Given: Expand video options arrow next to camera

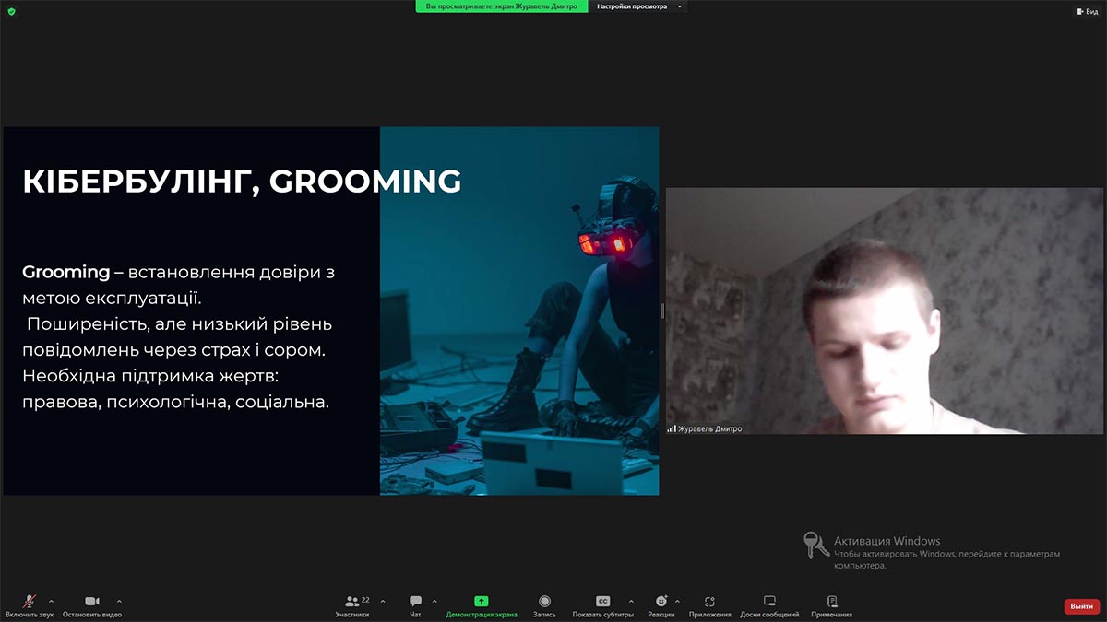Looking at the screenshot, I should tap(119, 601).
